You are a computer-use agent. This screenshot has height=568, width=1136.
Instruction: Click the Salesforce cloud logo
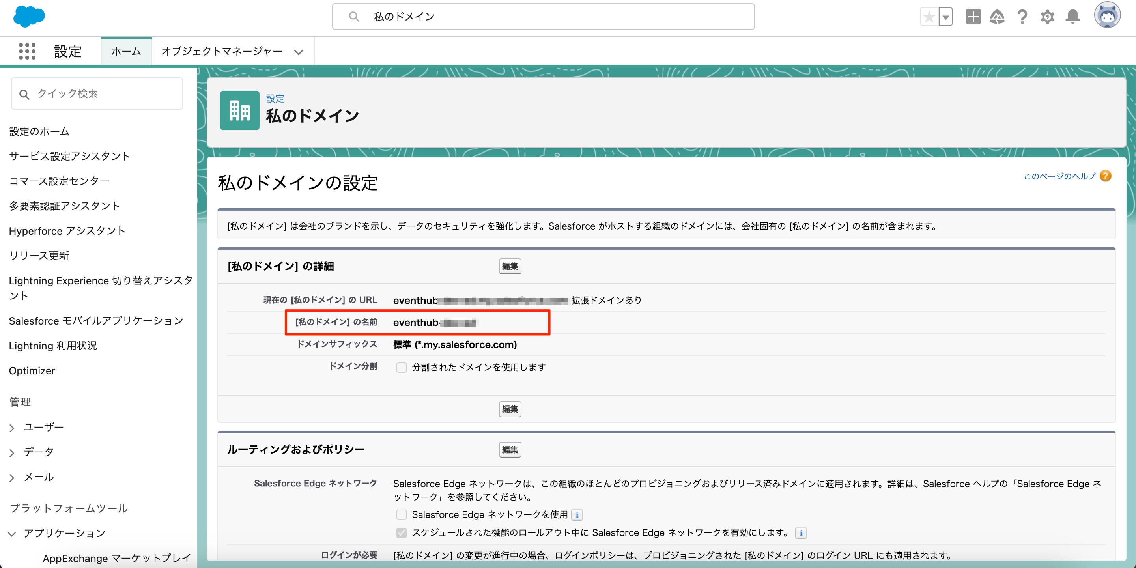pos(29,17)
